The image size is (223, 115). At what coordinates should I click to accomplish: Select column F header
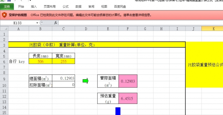click(128, 29)
